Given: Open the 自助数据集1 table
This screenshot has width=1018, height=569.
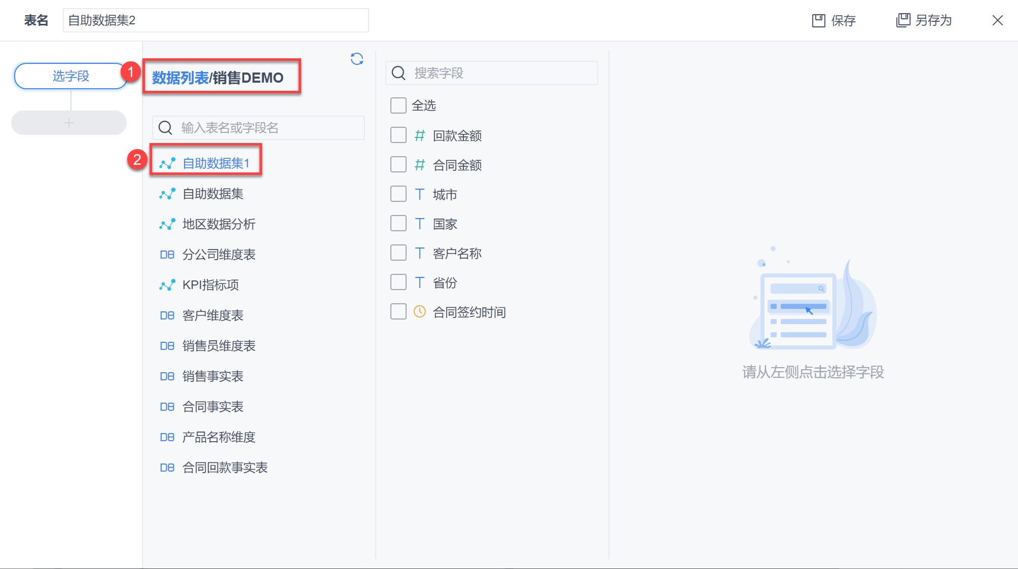Looking at the screenshot, I should point(216,163).
